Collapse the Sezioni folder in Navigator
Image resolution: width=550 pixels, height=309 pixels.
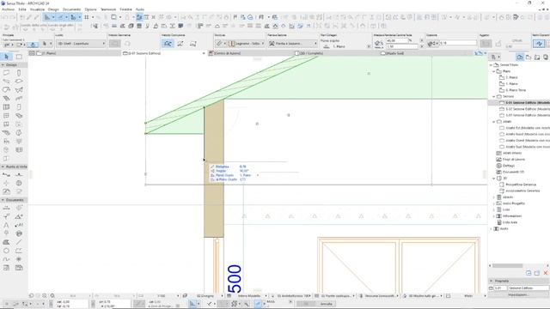coord(494,96)
